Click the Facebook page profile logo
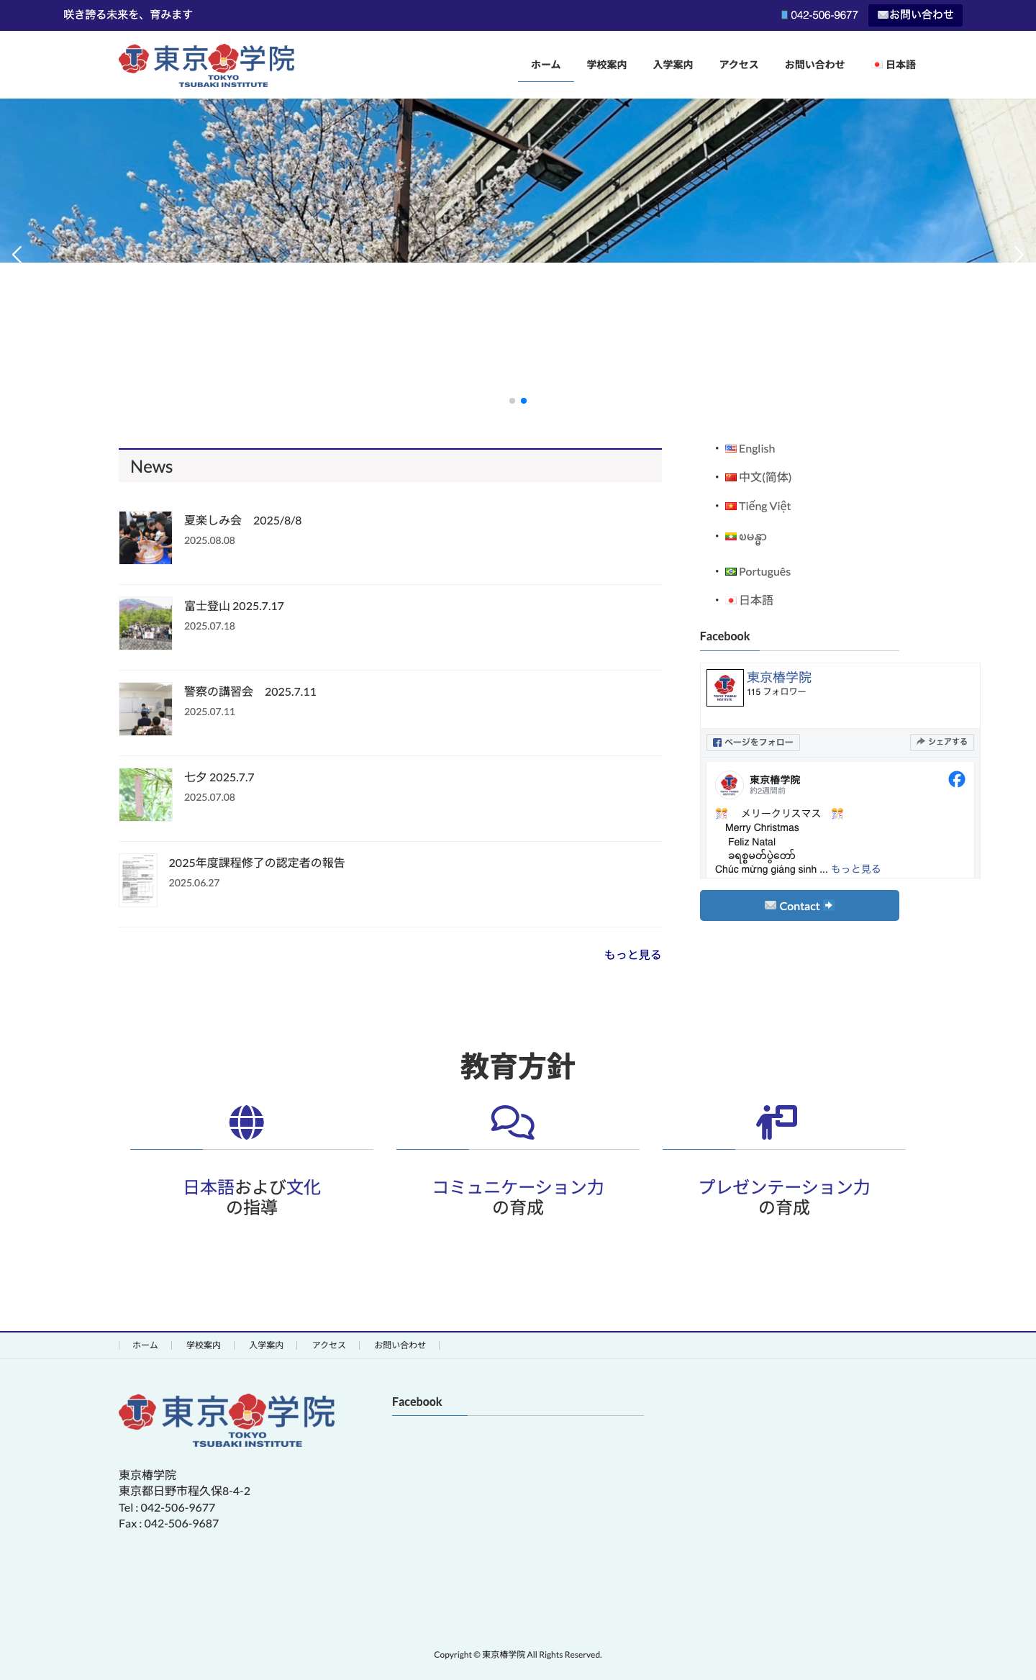This screenshot has height=1680, width=1036. click(x=725, y=688)
